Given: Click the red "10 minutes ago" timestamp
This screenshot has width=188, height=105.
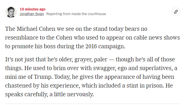Looking at the screenshot, I should point(33,9).
